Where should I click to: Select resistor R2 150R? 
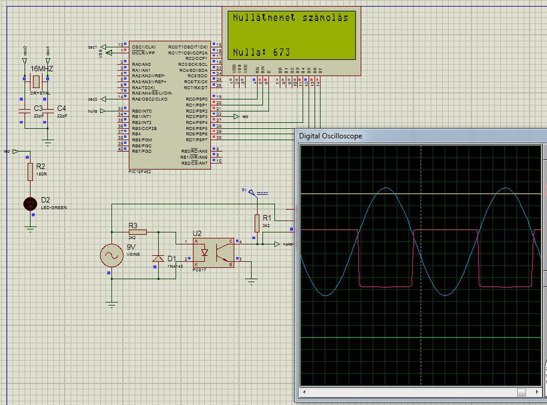[x=30, y=171]
